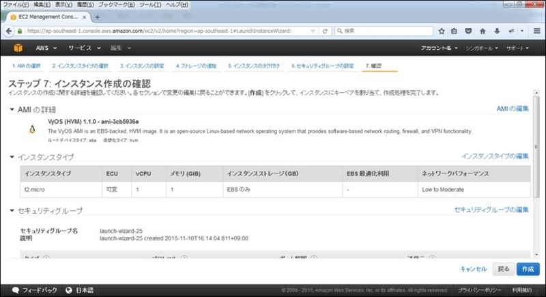Go back with the browser back arrow

point(9,31)
